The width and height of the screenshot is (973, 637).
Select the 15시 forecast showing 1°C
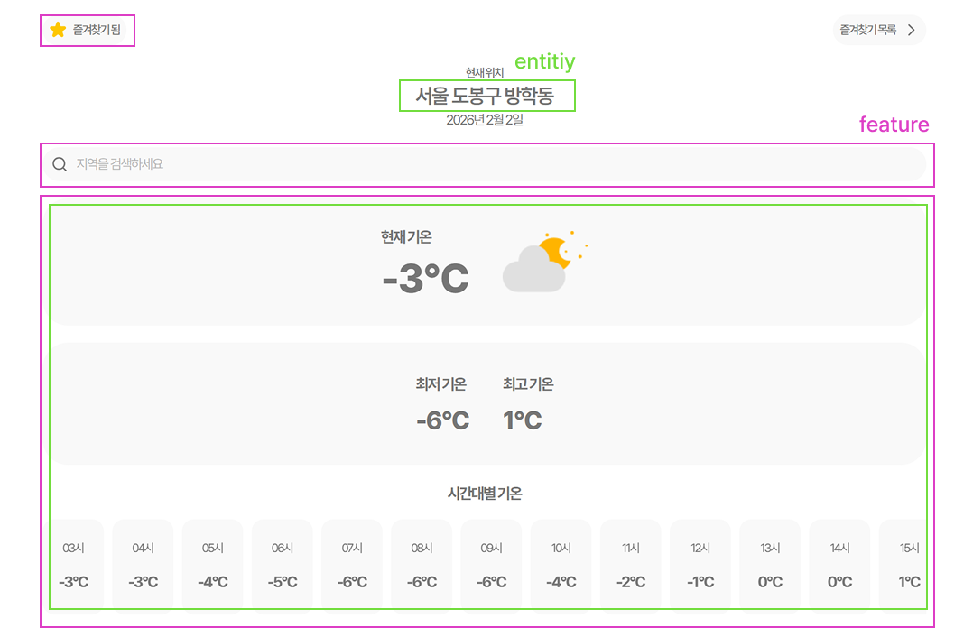[909, 561]
